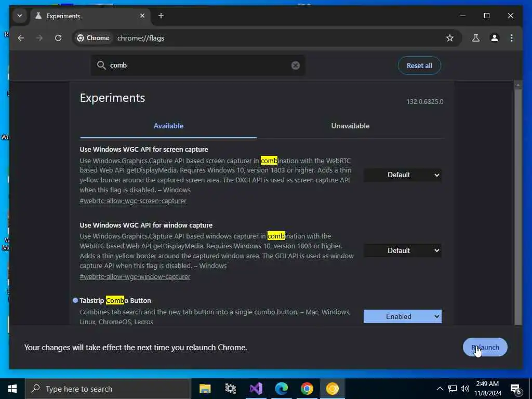Click the page vertical scrollbar thumb
This screenshot has height=399, width=532.
(x=518, y=207)
